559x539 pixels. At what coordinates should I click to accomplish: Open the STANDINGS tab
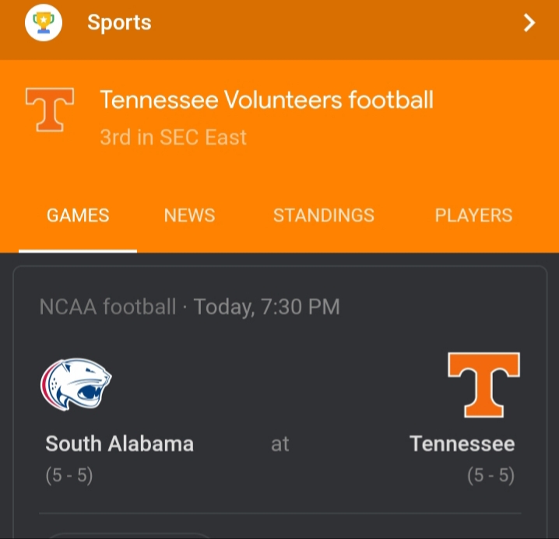323,215
